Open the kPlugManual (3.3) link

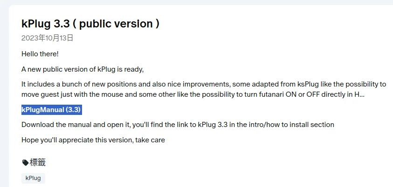(51, 110)
